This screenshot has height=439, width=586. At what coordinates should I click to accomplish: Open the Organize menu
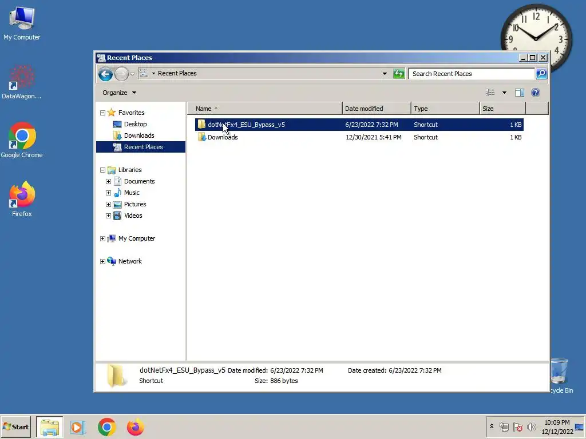119,93
